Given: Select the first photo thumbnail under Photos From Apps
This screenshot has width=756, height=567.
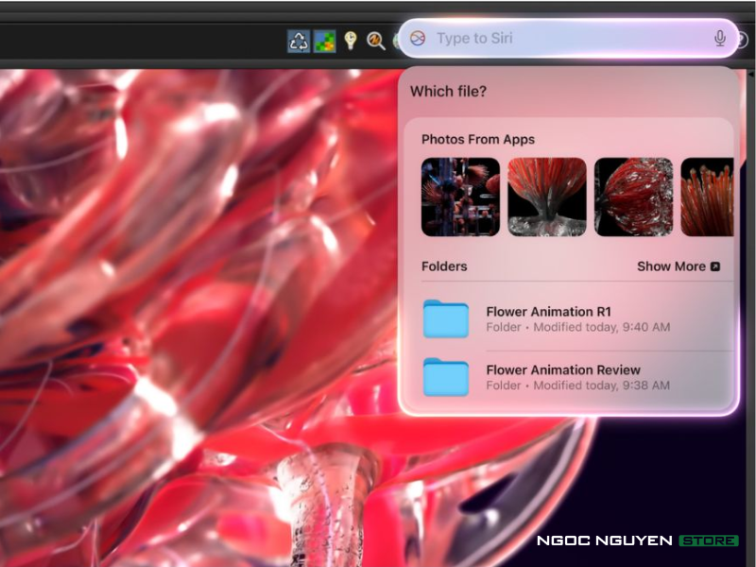Looking at the screenshot, I should pos(460,197).
